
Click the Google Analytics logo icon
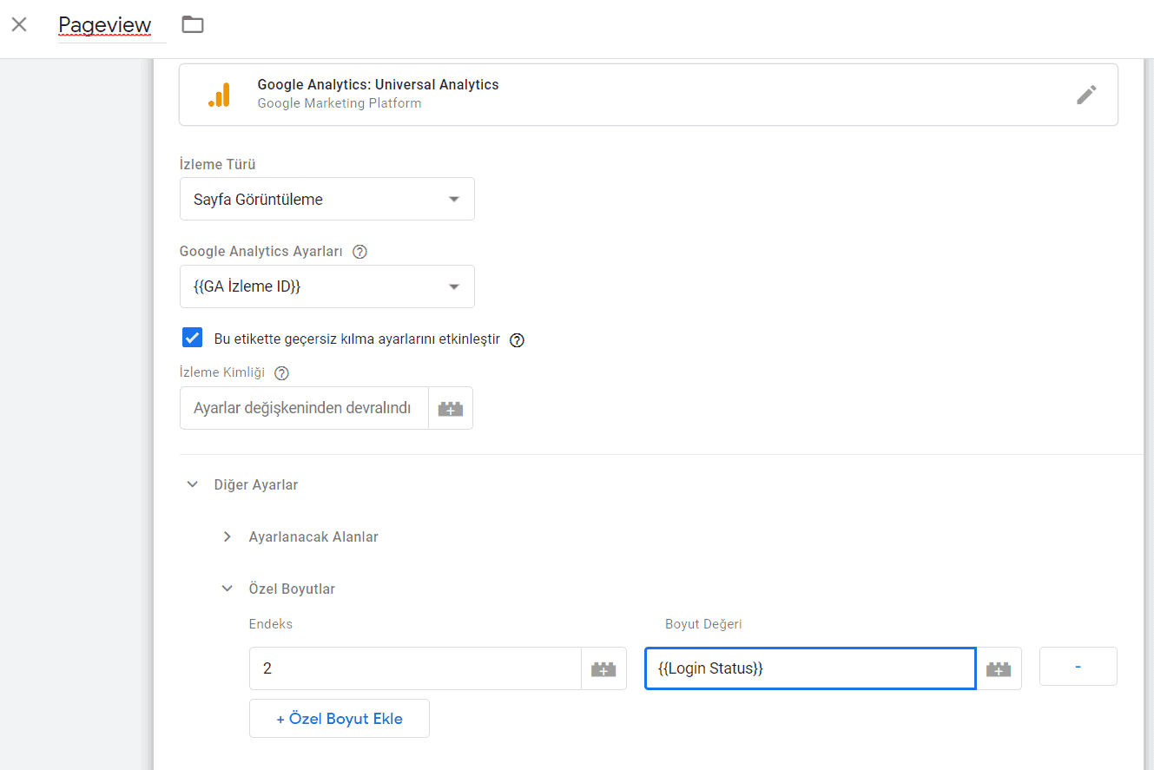[x=219, y=95]
